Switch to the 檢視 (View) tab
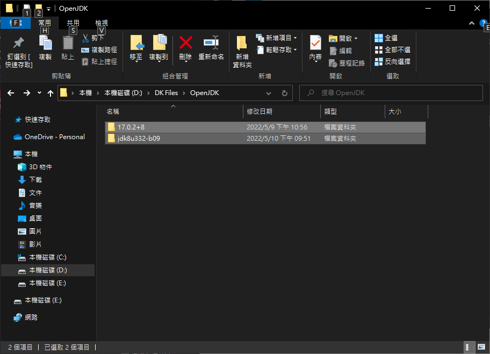Image resolution: width=490 pixels, height=354 pixels. (102, 23)
